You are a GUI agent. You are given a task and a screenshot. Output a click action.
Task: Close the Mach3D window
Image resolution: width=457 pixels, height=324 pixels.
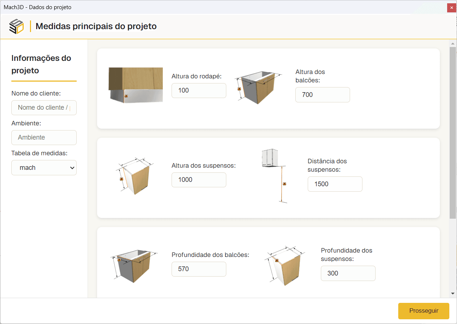coord(452,7)
